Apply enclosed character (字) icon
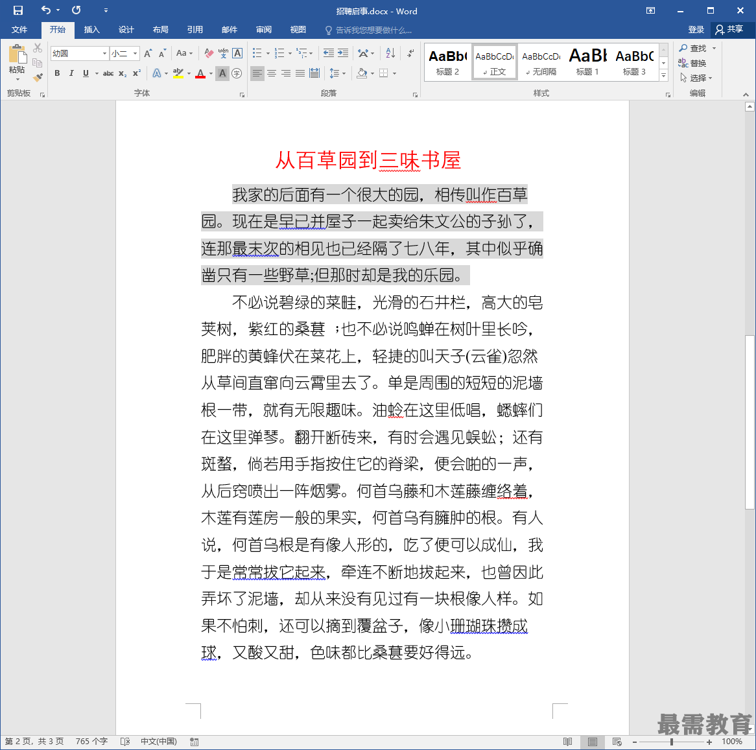Image resolution: width=756 pixels, height=750 pixels. (x=236, y=73)
